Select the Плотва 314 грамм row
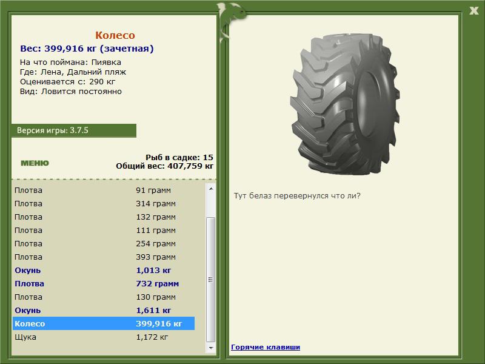This screenshot has height=364, width=485. 103,203
